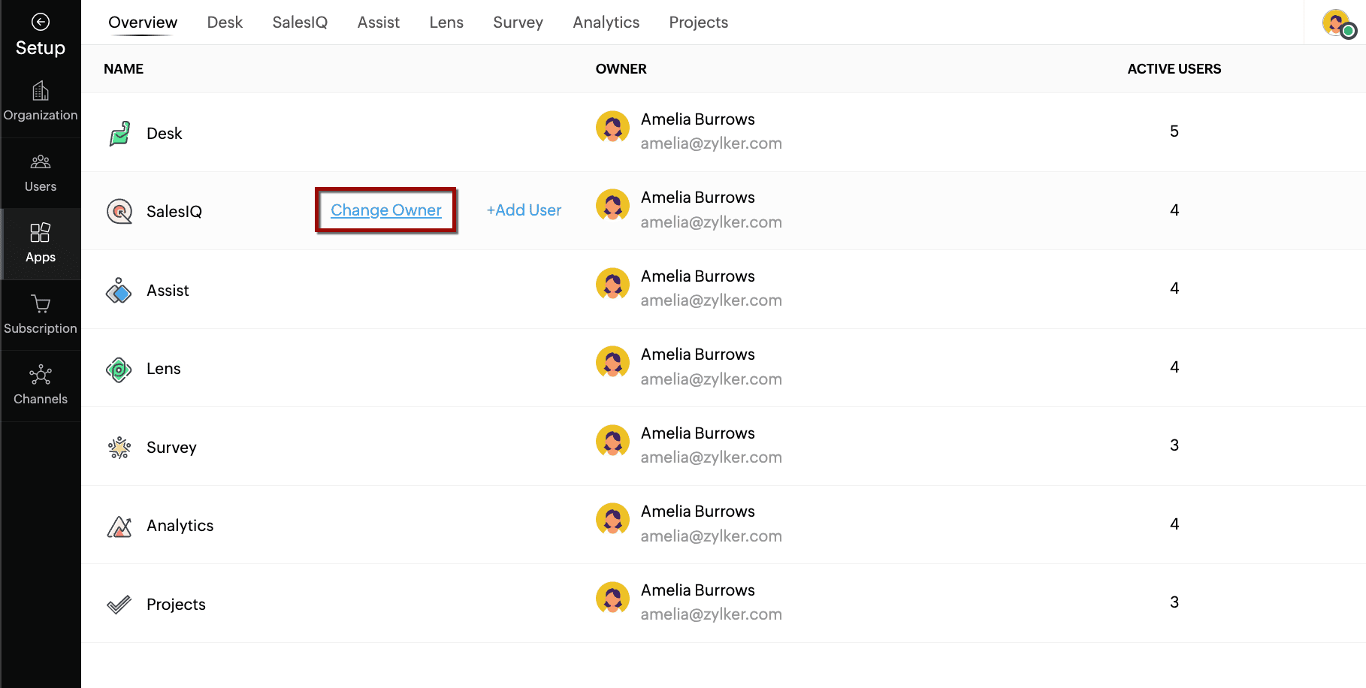1366x688 pixels.
Task: Click amelia@zylker.com in the Analytics row
Action: pyautogui.click(x=712, y=536)
